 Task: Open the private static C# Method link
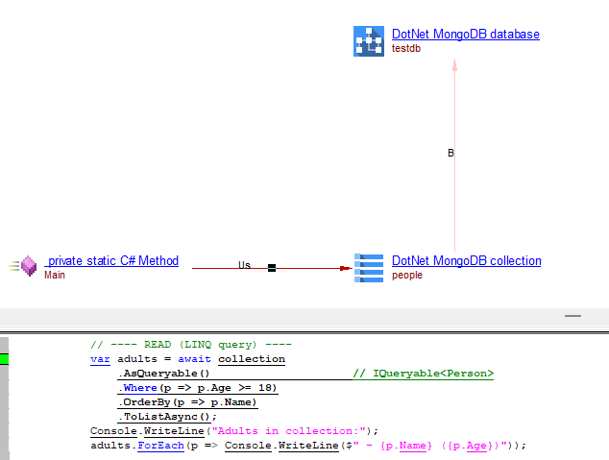tap(111, 261)
